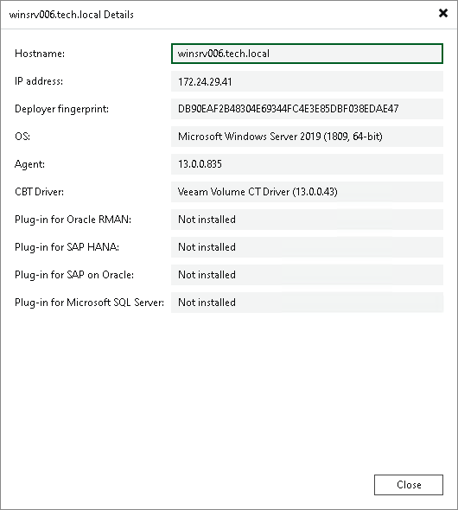The width and height of the screenshot is (458, 510).
Task: Select the CBT Driver field value
Action: click(x=307, y=192)
